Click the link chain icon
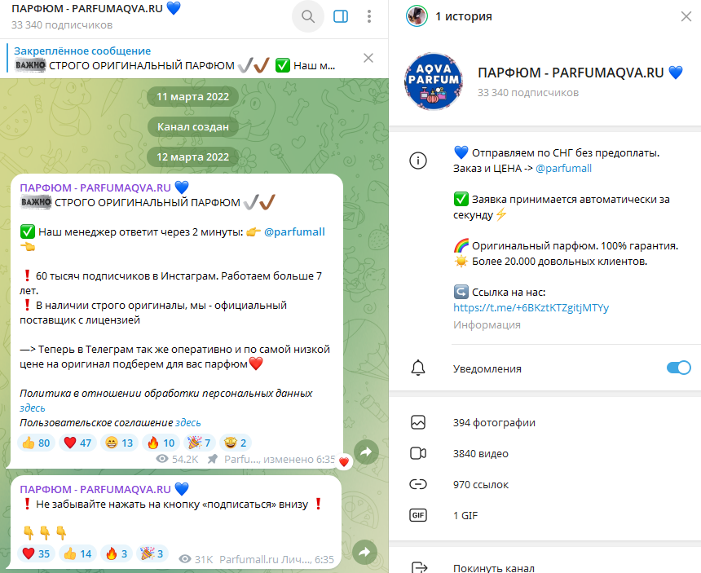The image size is (701, 573). (418, 484)
